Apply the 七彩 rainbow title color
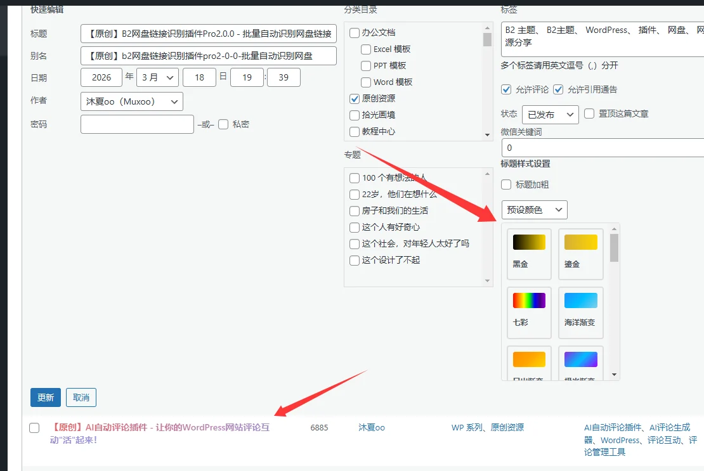 coord(529,311)
